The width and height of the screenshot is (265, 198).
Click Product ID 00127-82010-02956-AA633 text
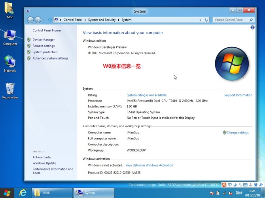(x=114, y=172)
